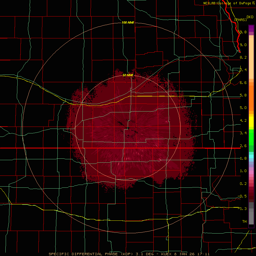Screen dimensions: 256x256
Task: Click the 8.2 scale value
Action: tap(243, 57)
